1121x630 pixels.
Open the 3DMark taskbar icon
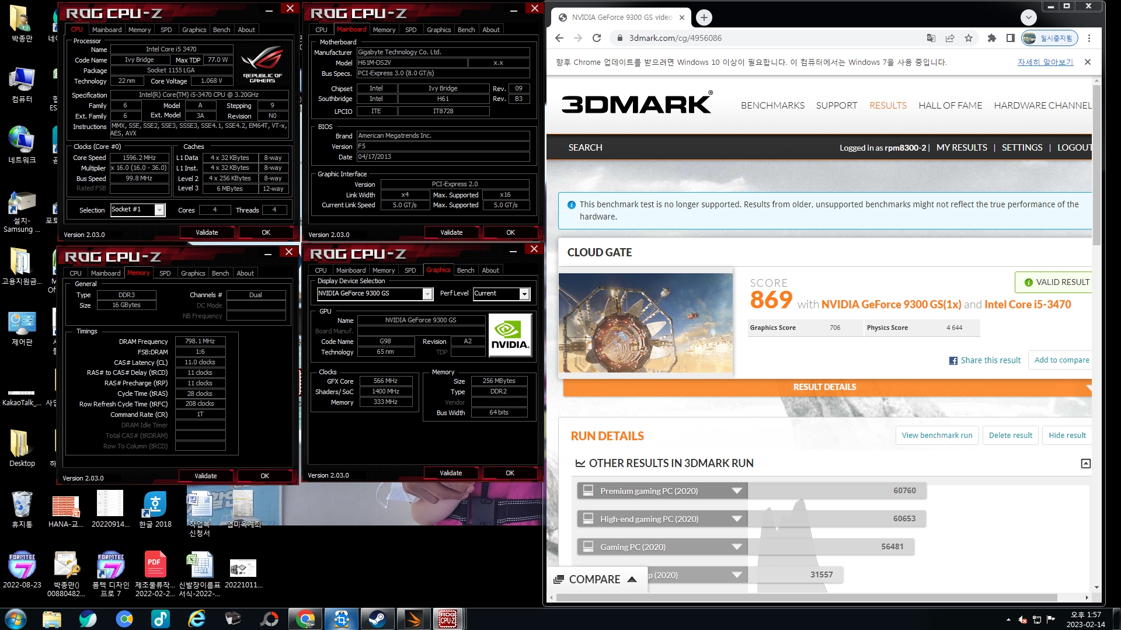413,618
